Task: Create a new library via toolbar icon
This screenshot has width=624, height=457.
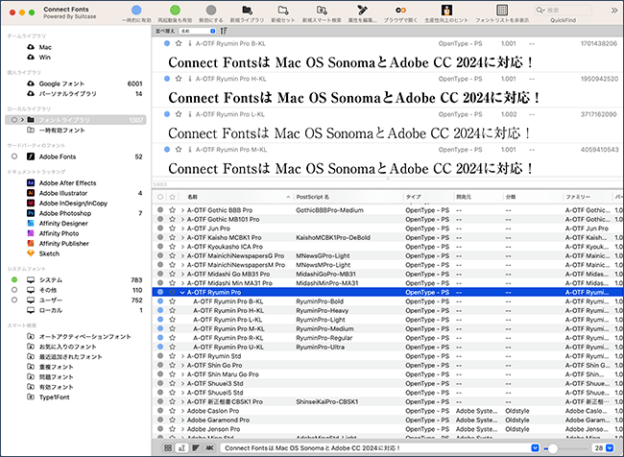Action: pos(247,11)
